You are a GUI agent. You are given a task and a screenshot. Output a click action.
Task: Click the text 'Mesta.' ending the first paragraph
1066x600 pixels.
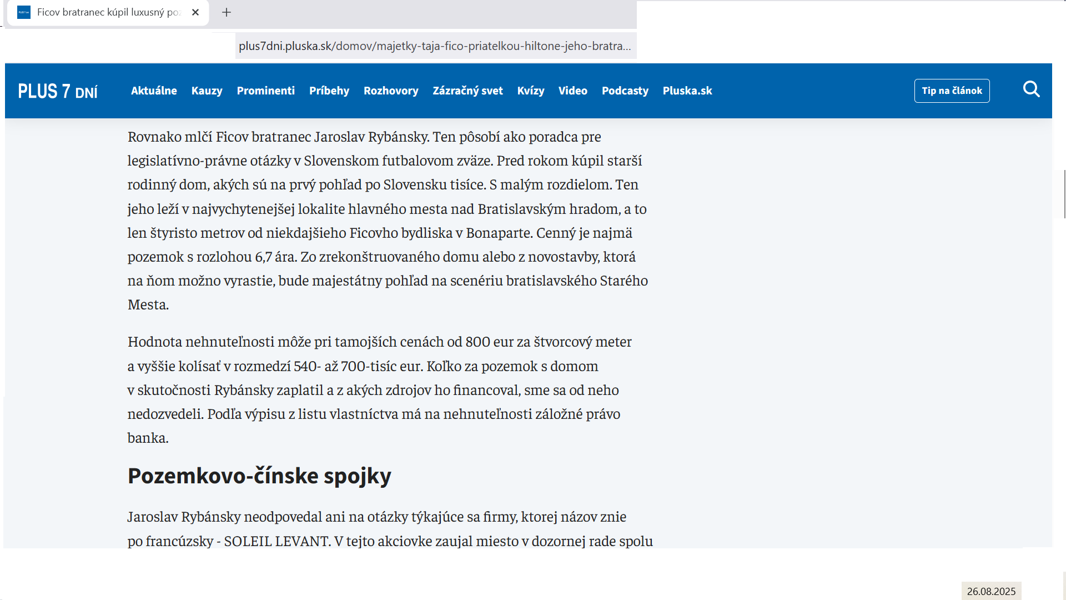148,304
